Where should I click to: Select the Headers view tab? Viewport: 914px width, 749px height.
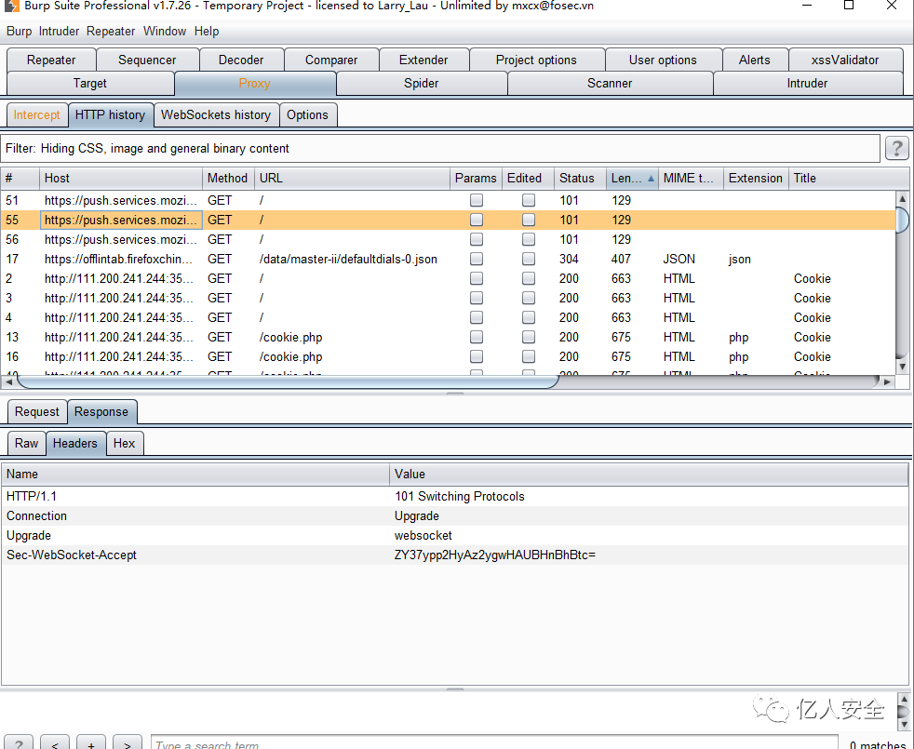75,443
